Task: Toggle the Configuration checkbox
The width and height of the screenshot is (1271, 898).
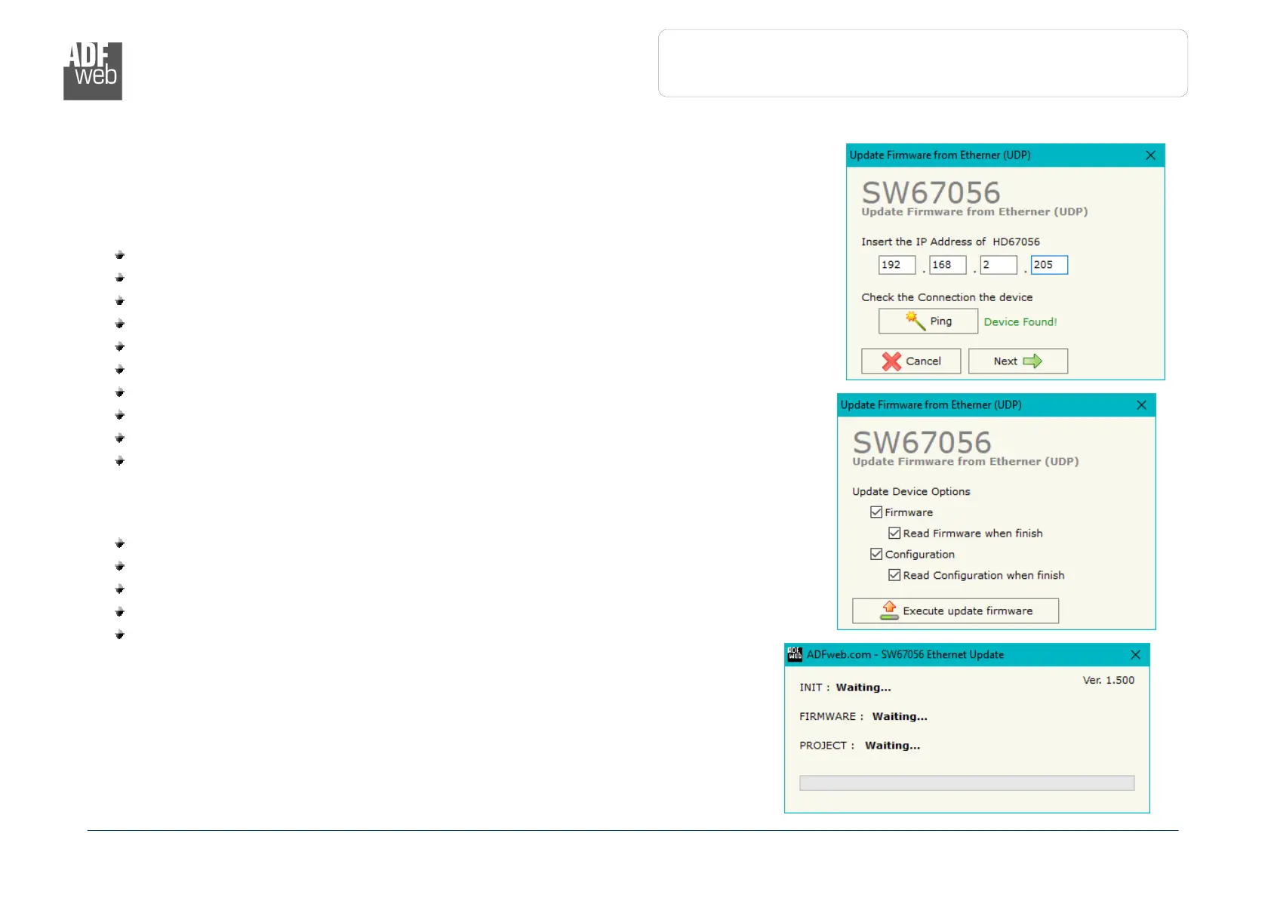Action: (876, 554)
